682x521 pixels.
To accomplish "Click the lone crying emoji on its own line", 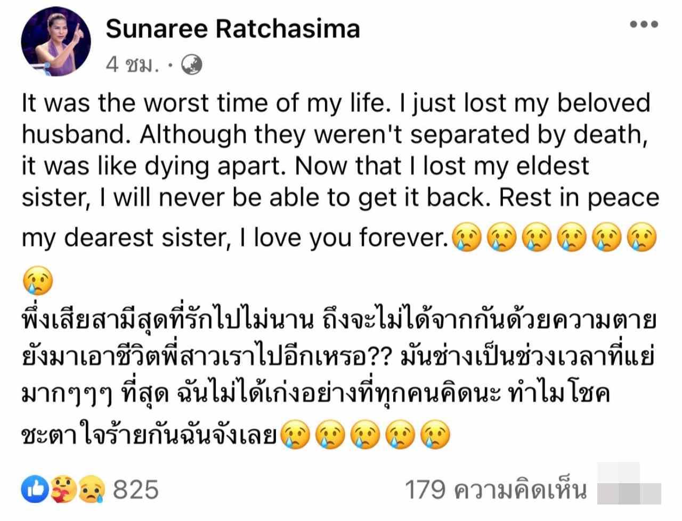I will [38, 280].
